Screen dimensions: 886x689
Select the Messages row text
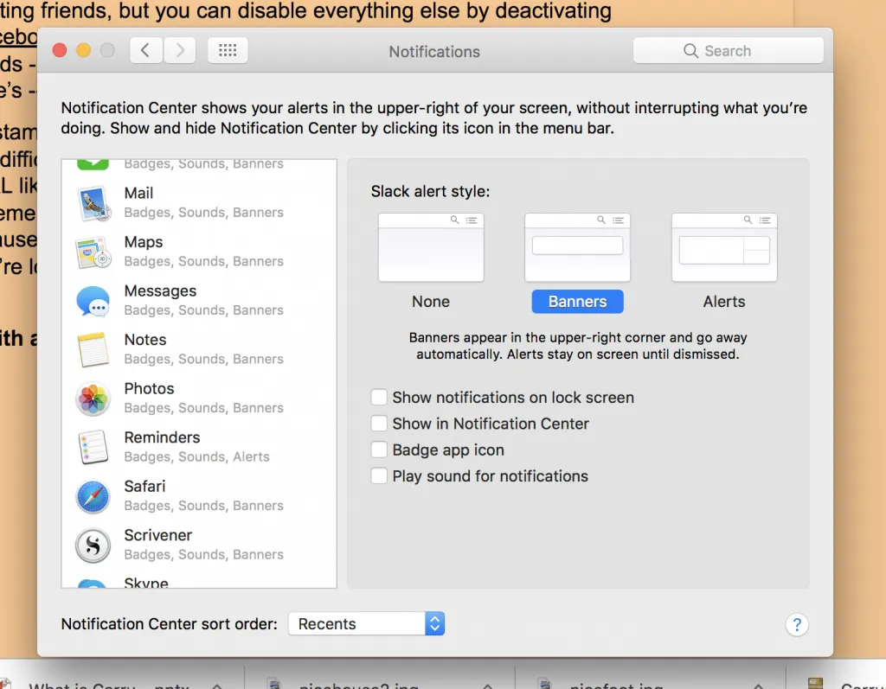[160, 290]
